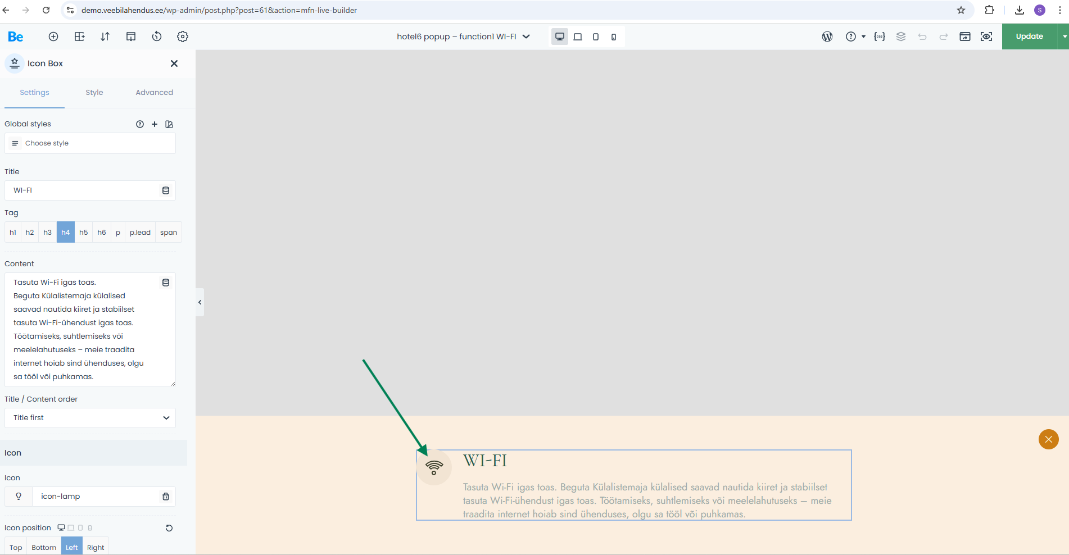Click the green Update button
This screenshot has width=1069, height=555.
(x=1029, y=37)
